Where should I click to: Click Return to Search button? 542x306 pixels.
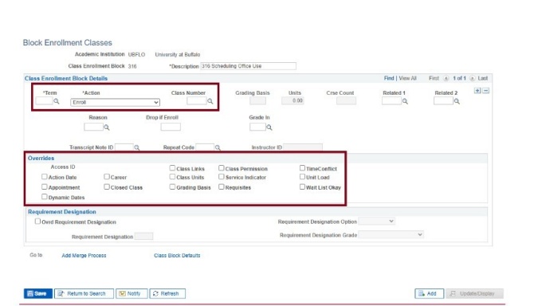(x=84, y=293)
